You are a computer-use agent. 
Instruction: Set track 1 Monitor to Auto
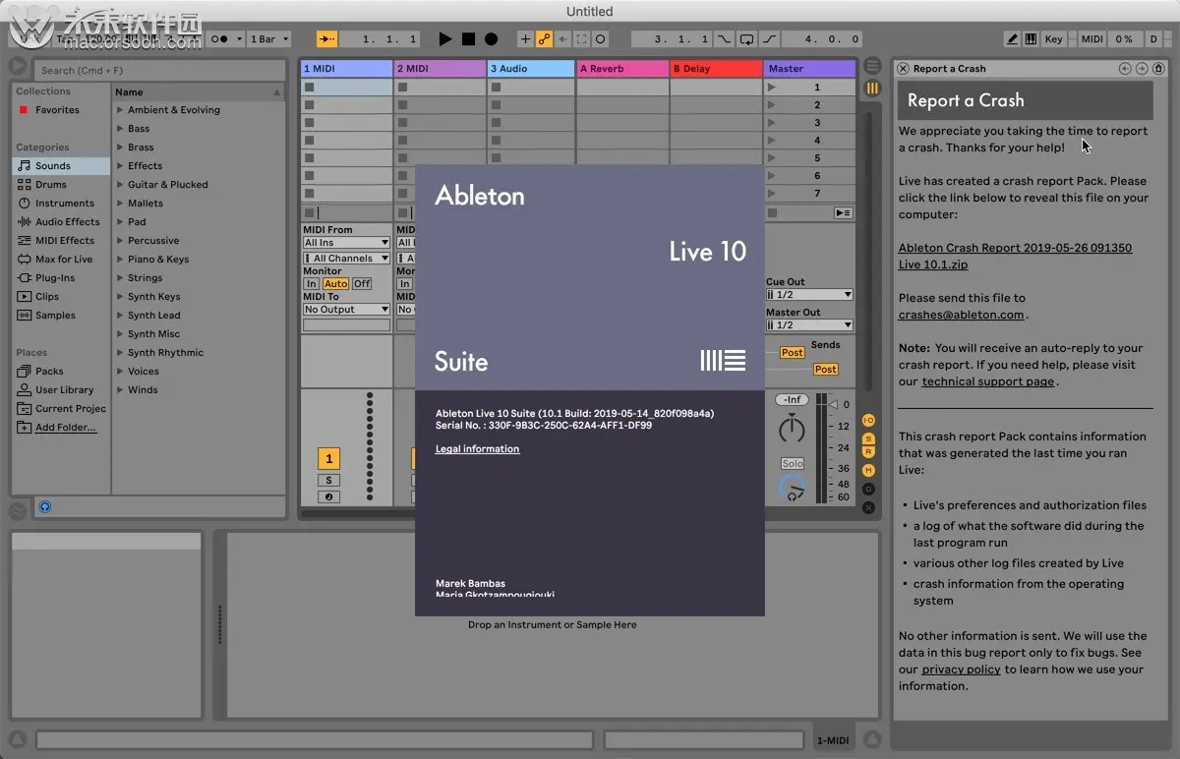click(x=336, y=284)
